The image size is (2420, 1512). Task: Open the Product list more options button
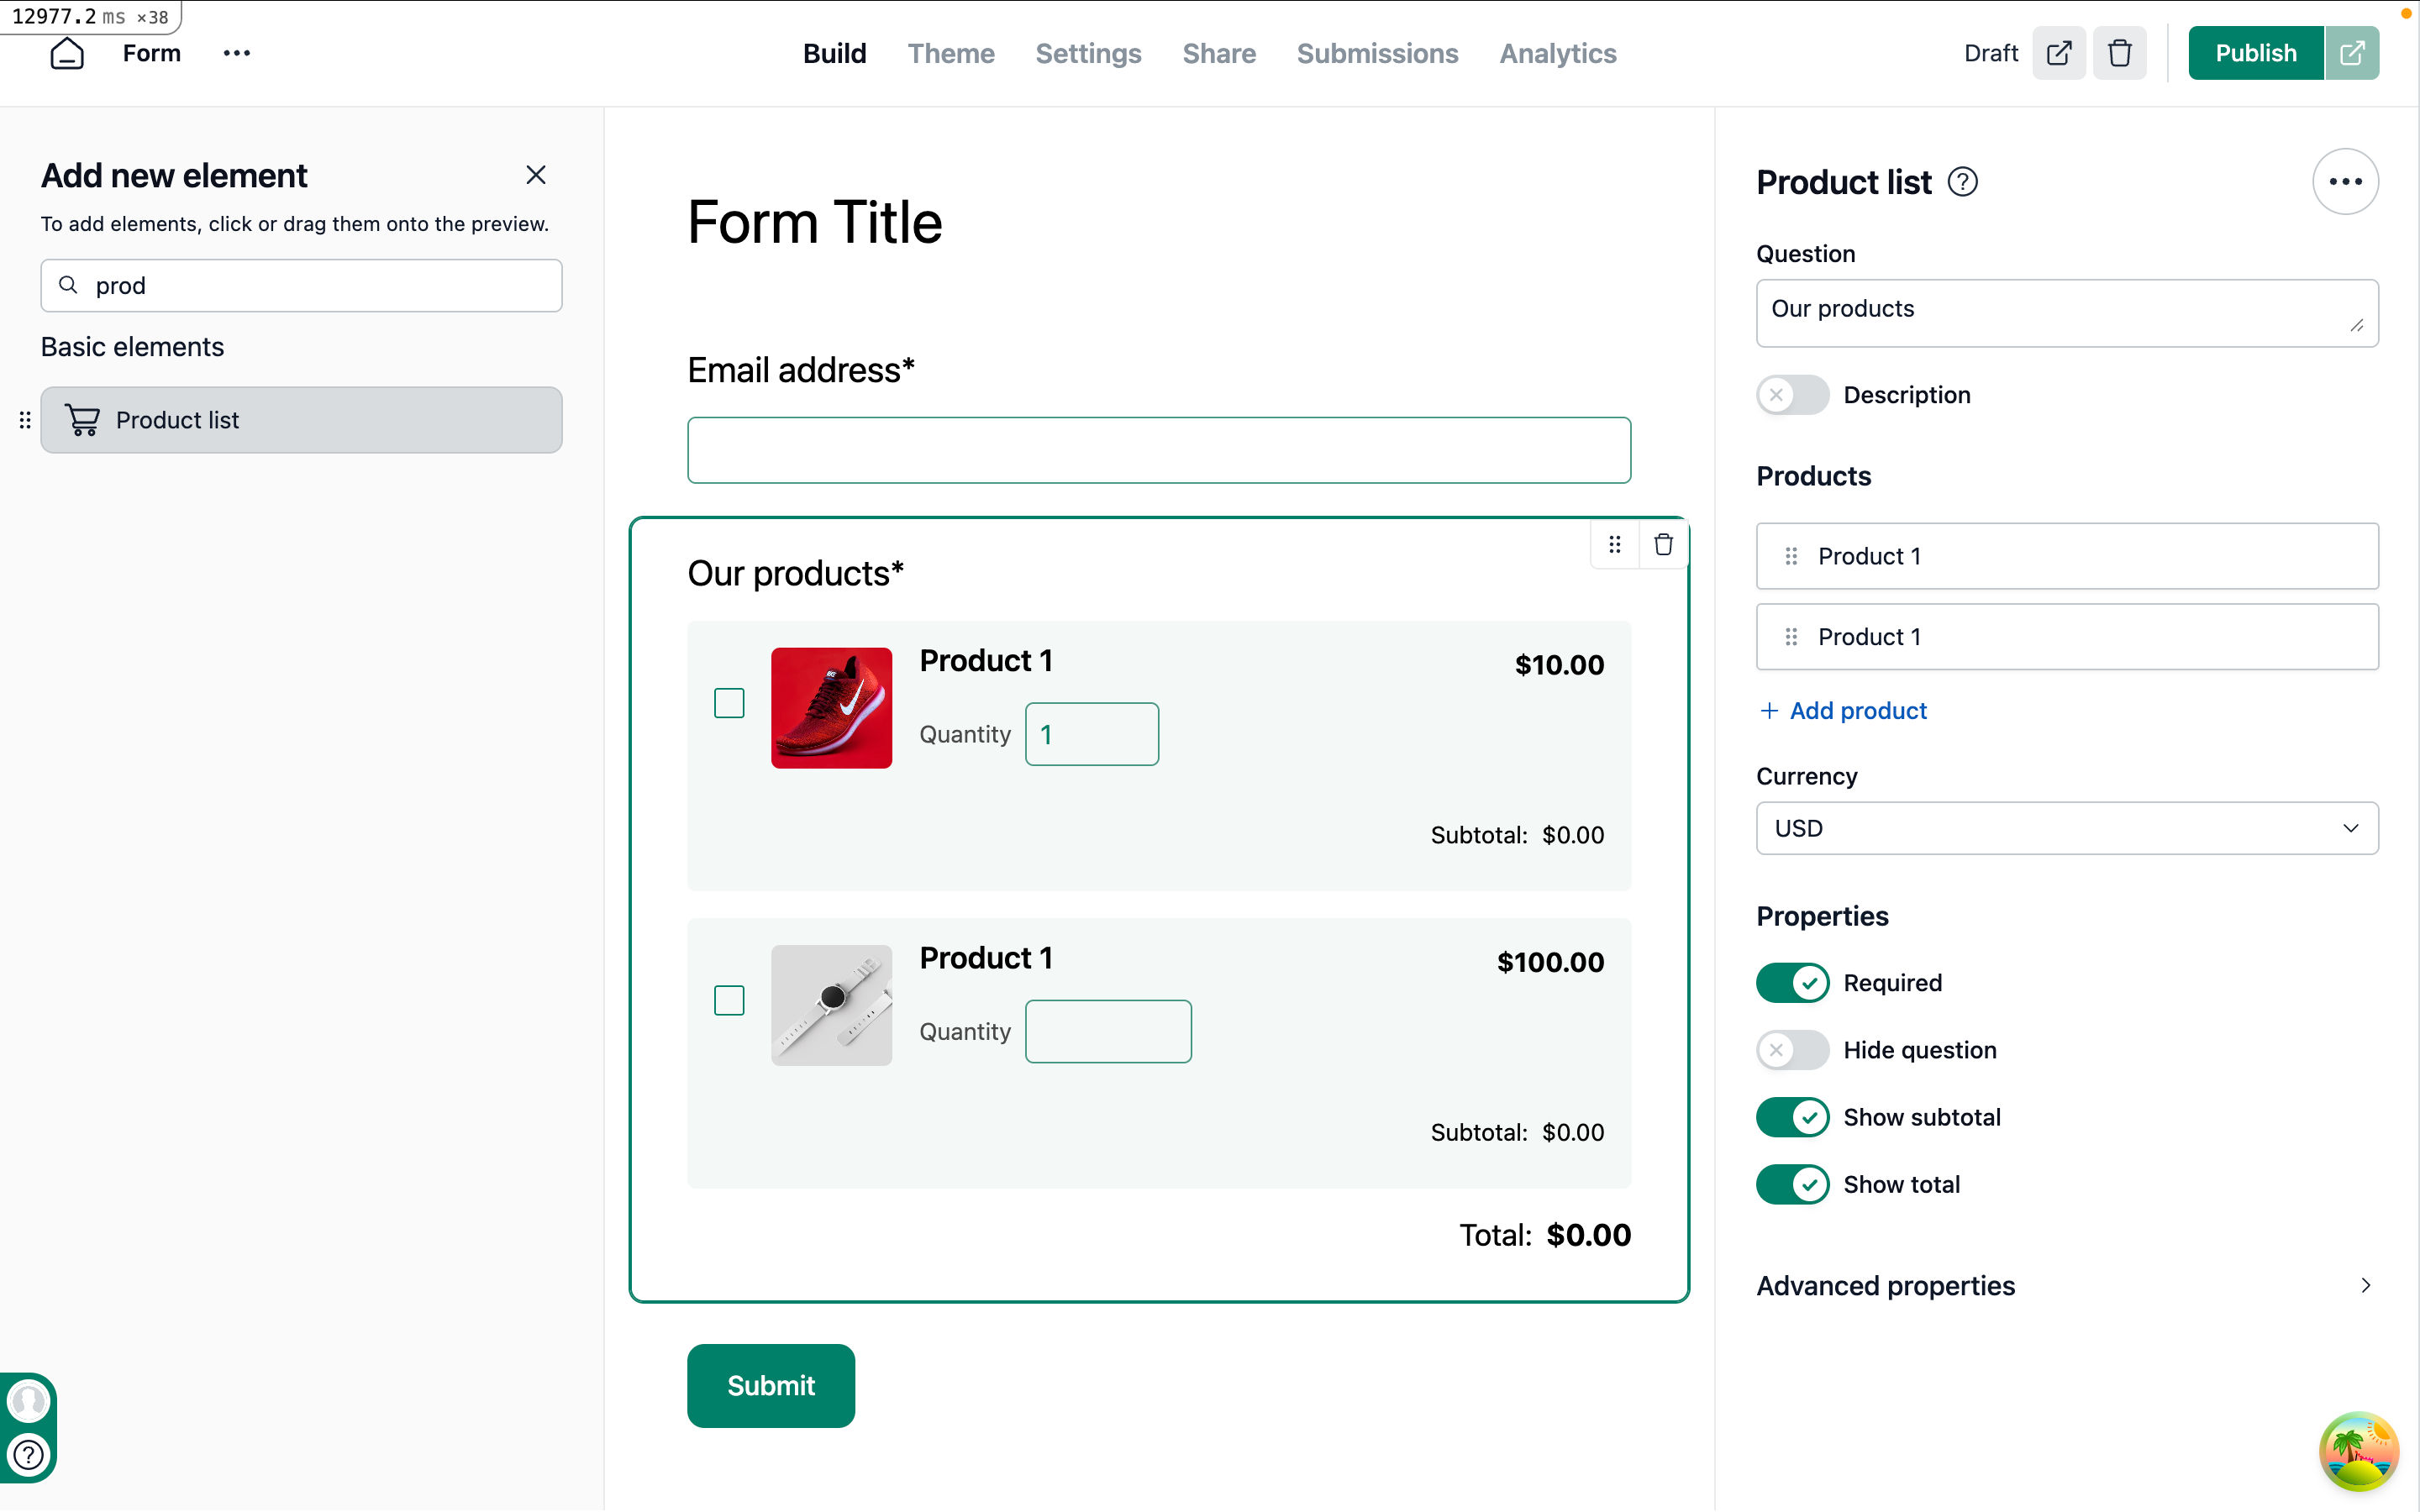[2344, 182]
